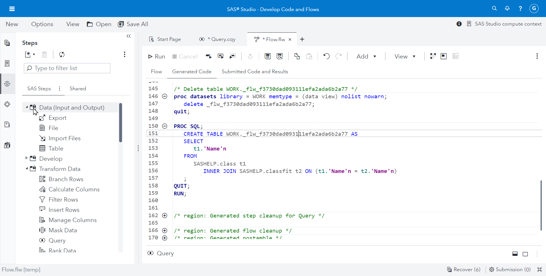
Task: Copy the generated code using the copy icon
Action: 297,56
